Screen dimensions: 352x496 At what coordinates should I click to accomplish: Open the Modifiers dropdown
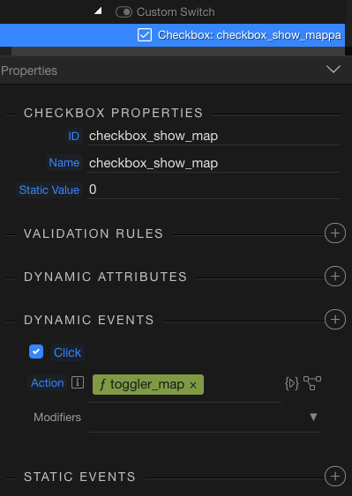[205, 418]
